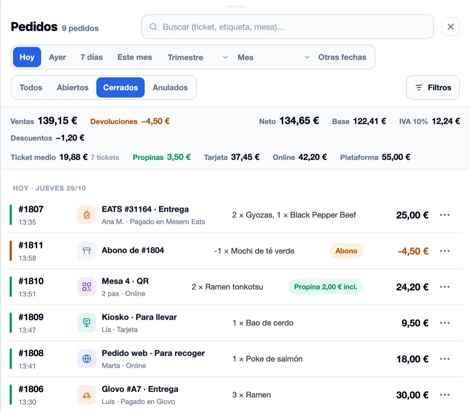
Task: Click the -4,50 € refund amount
Action: [x=413, y=251]
